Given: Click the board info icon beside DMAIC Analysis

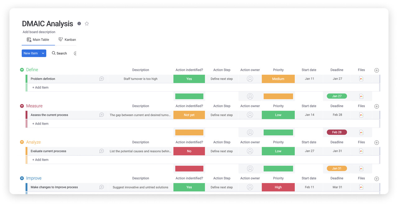Looking at the screenshot, I should click(x=79, y=24).
